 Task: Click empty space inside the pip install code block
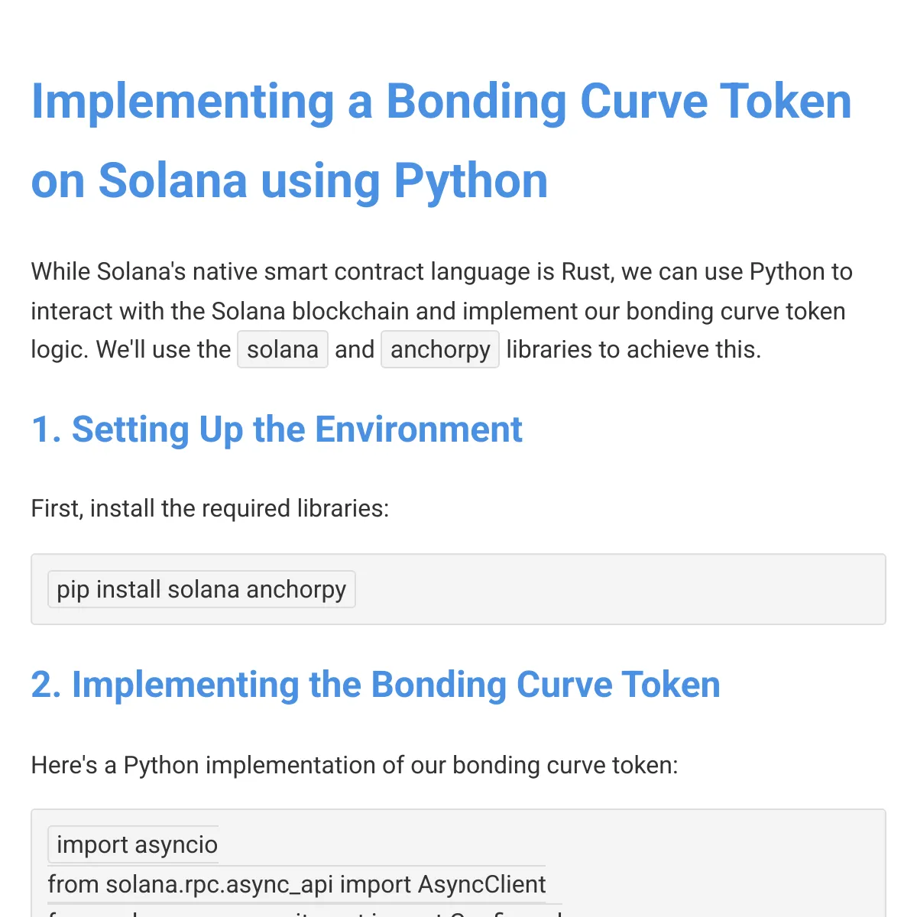coord(611,589)
